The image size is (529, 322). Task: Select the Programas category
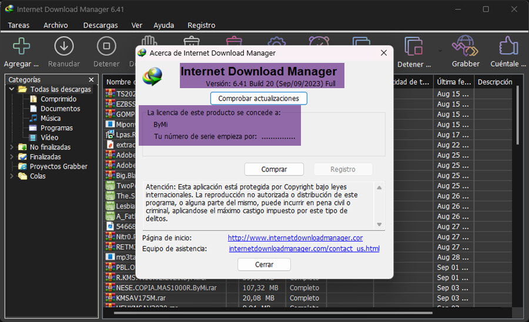pos(56,128)
